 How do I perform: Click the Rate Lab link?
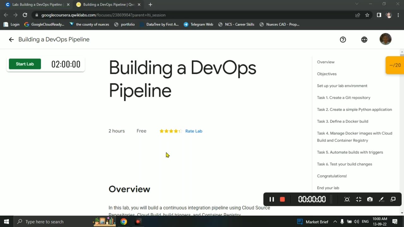[x=194, y=131]
